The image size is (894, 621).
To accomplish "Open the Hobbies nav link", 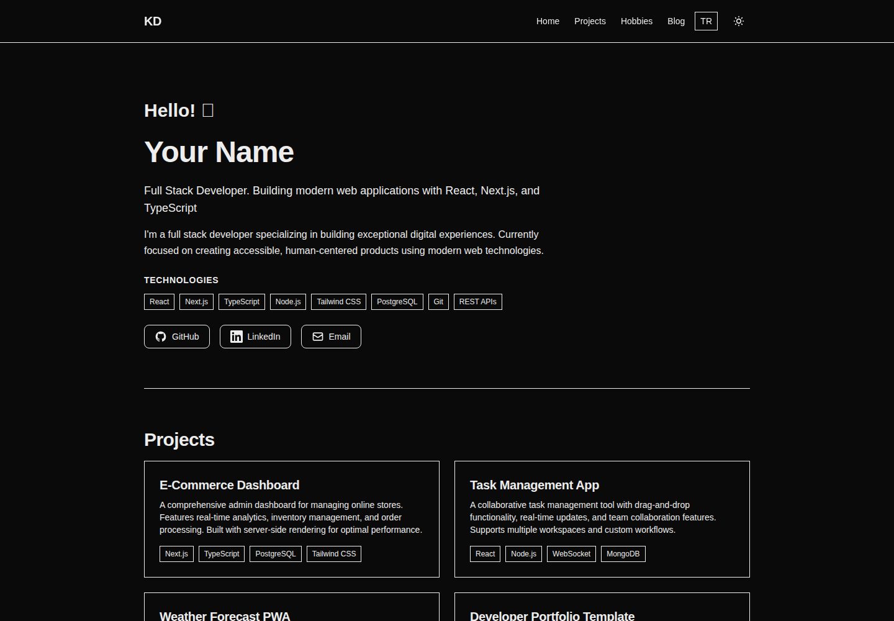I will (636, 21).
